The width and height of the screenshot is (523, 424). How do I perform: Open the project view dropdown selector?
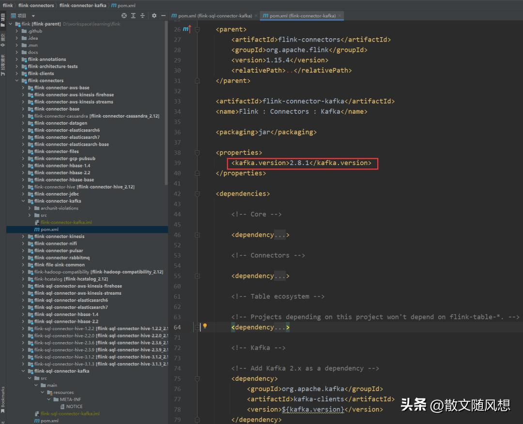point(33,15)
